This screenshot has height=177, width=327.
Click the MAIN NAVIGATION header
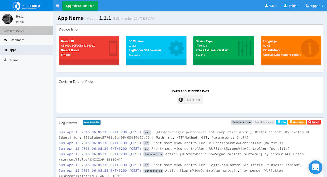(x=26, y=31)
